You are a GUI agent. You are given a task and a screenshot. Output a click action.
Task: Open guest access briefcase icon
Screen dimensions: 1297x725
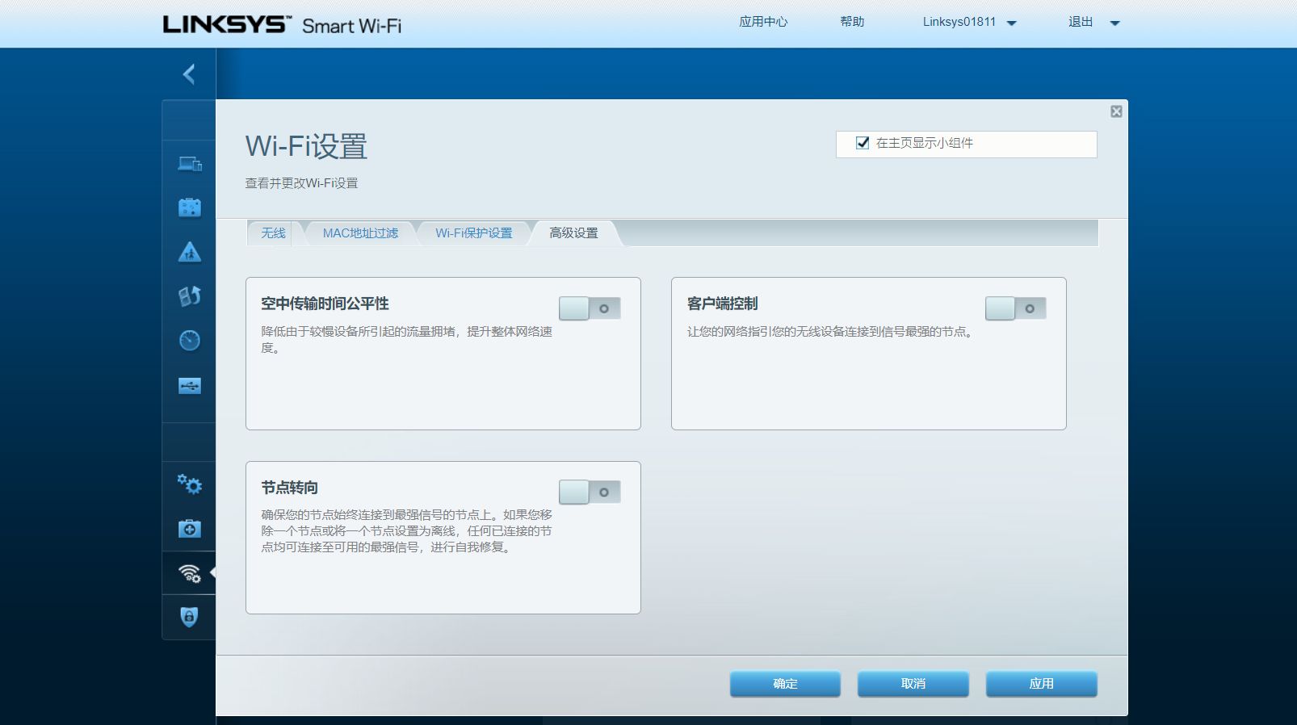[x=189, y=207]
